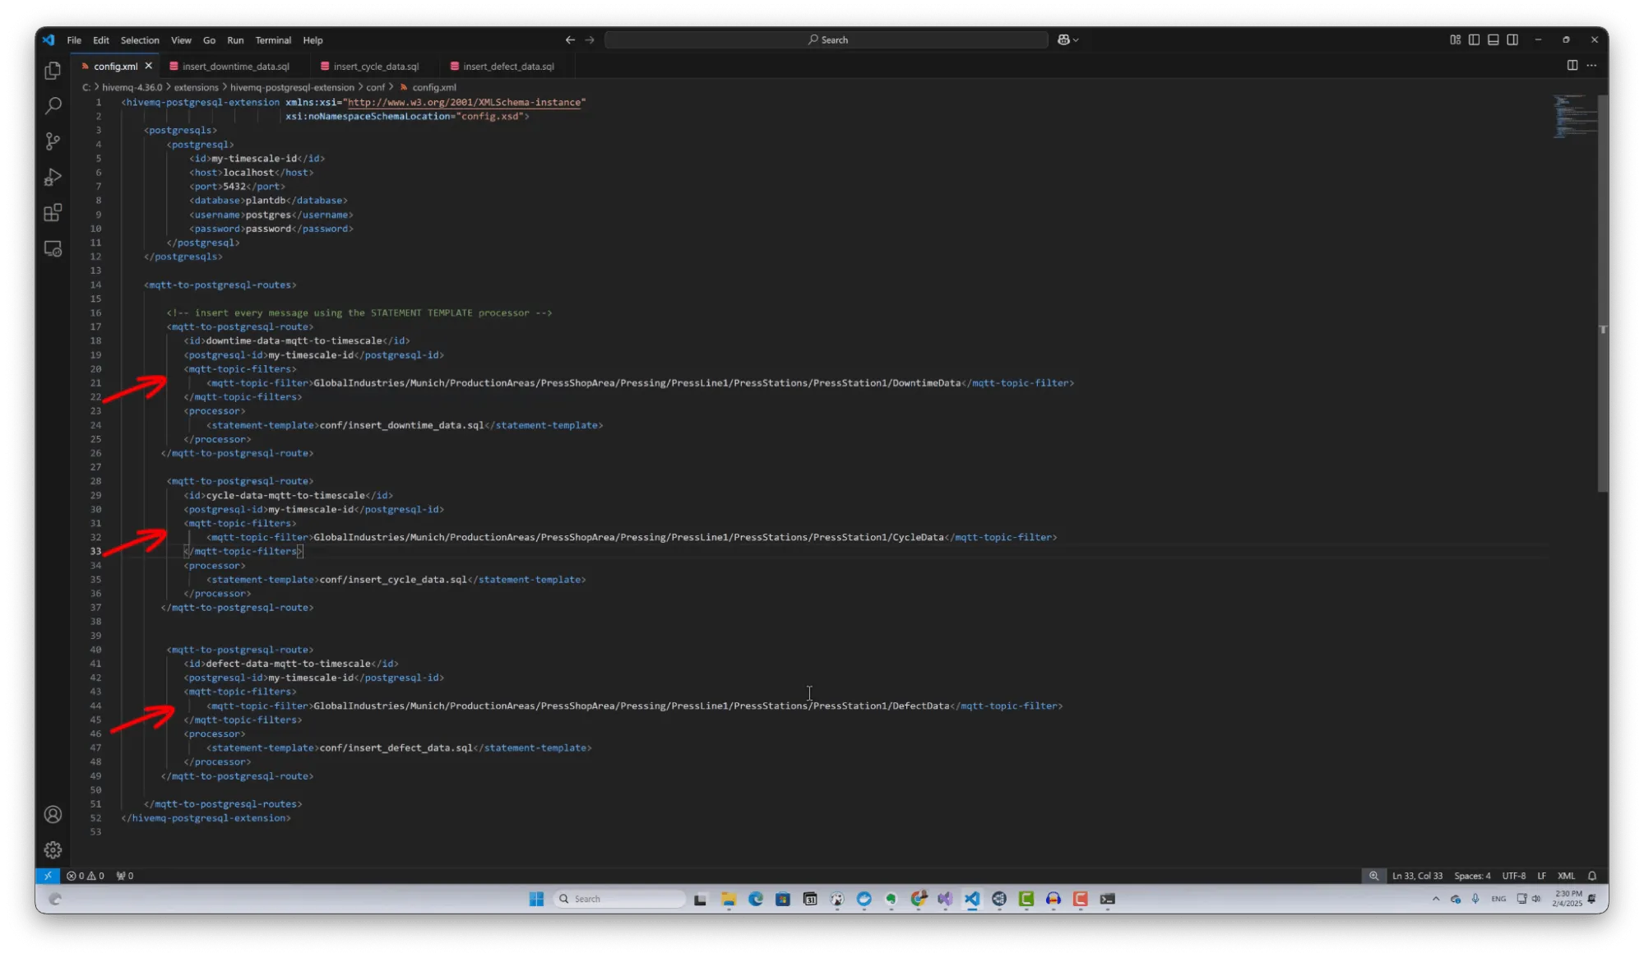Click conf/insert_downtime_data.sql statement template text
The width and height of the screenshot is (1644, 958).
click(x=402, y=425)
